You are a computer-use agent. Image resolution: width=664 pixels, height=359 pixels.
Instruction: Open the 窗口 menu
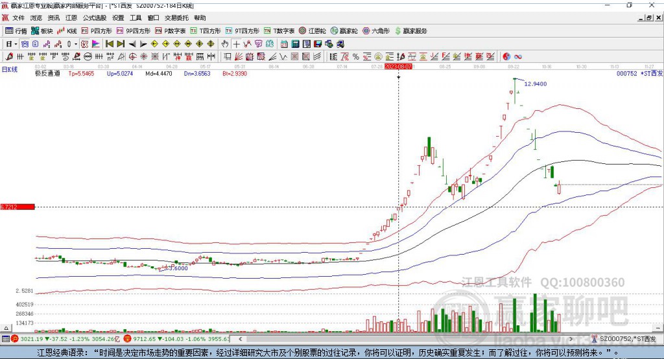pos(153,17)
